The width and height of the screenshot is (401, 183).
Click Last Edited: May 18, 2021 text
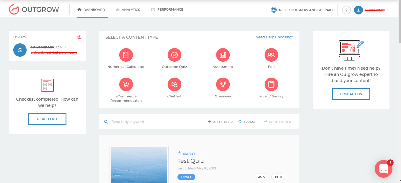coord(197,168)
